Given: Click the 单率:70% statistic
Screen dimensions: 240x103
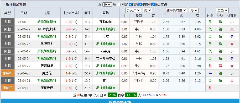Looking at the screenshot, I should tap(159, 95).
